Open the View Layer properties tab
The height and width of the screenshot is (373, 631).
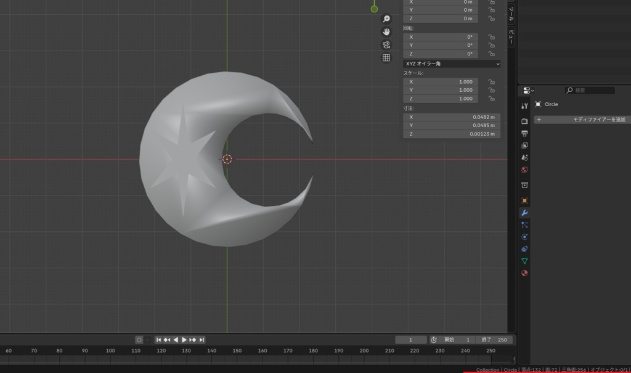(x=524, y=146)
